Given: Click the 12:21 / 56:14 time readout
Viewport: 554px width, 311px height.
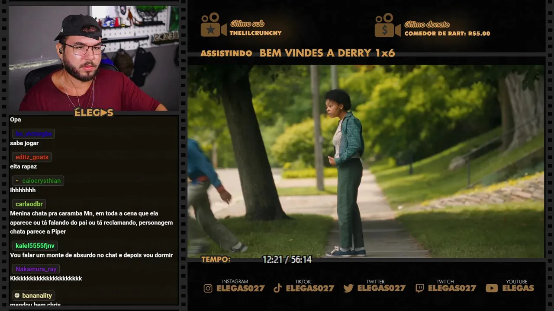Looking at the screenshot, I should (287, 260).
